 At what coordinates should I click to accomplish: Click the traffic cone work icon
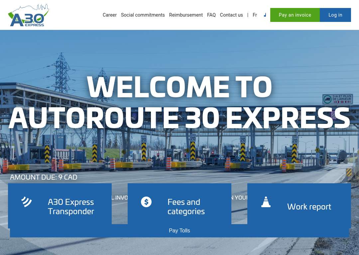pyautogui.click(x=266, y=202)
